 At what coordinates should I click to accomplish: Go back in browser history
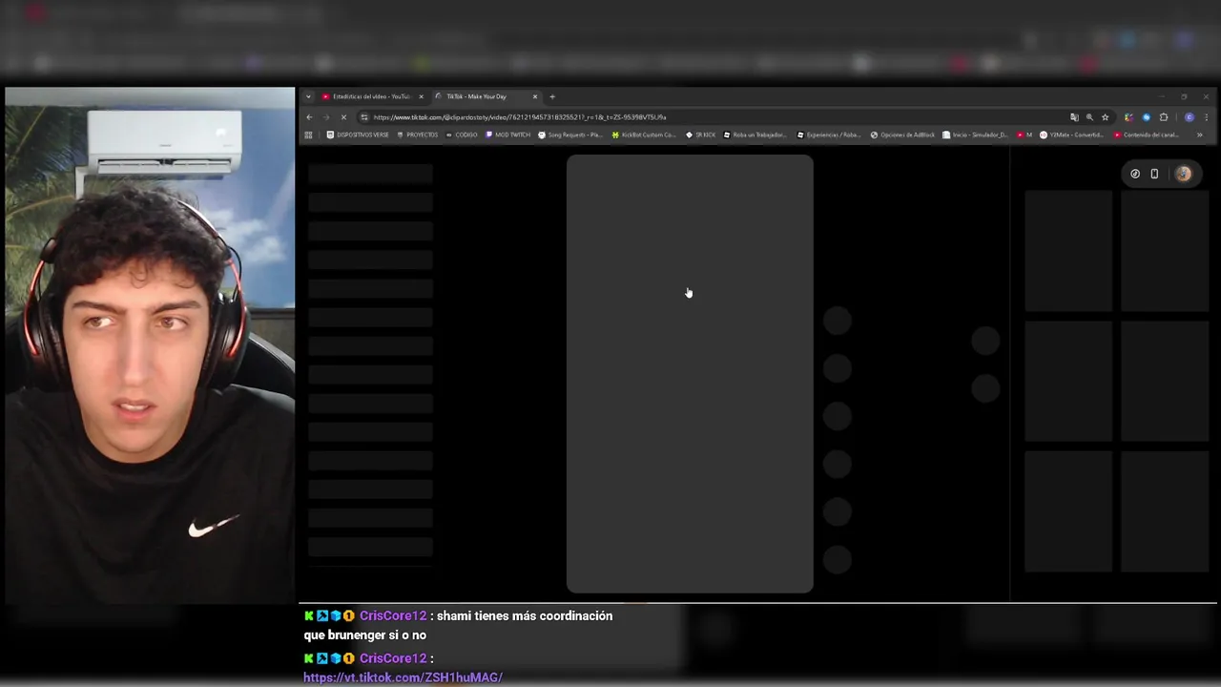309,117
